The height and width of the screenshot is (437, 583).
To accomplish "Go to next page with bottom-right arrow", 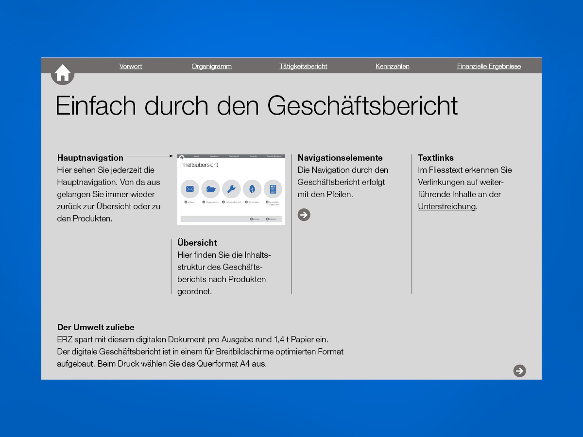I will 519,371.
